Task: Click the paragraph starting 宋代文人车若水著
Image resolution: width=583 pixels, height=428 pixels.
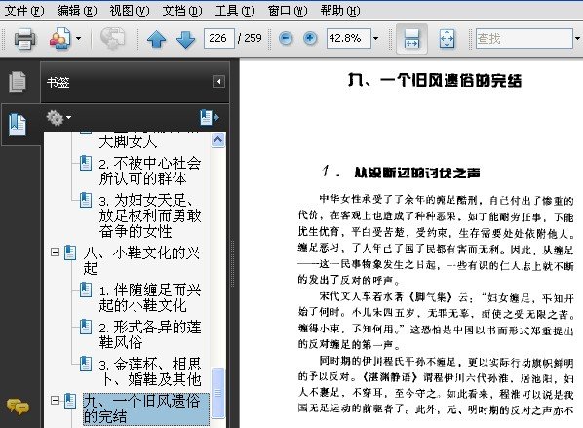Action: click(x=436, y=322)
